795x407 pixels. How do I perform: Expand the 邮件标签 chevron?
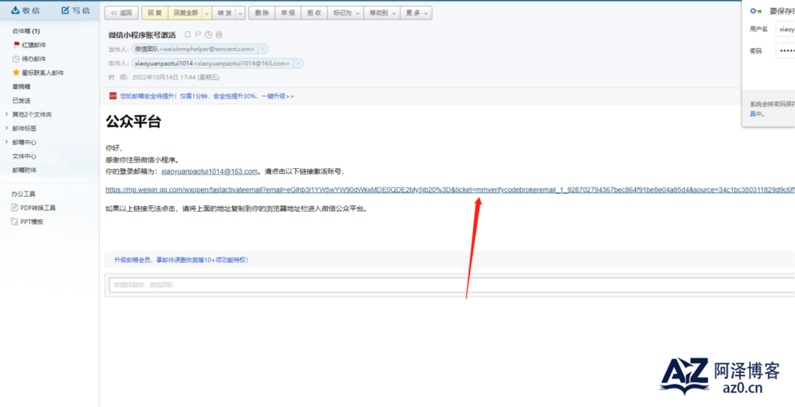pyautogui.click(x=6, y=129)
